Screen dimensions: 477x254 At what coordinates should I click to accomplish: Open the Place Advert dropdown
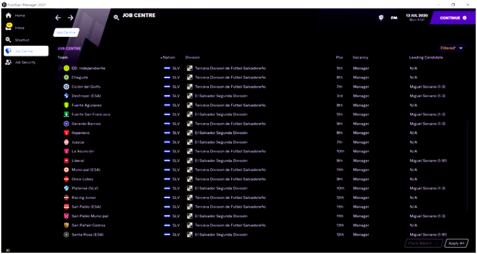(424, 243)
